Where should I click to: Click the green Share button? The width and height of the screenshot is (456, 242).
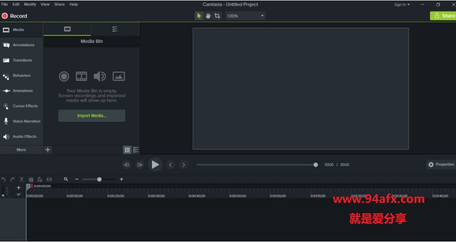pos(443,16)
